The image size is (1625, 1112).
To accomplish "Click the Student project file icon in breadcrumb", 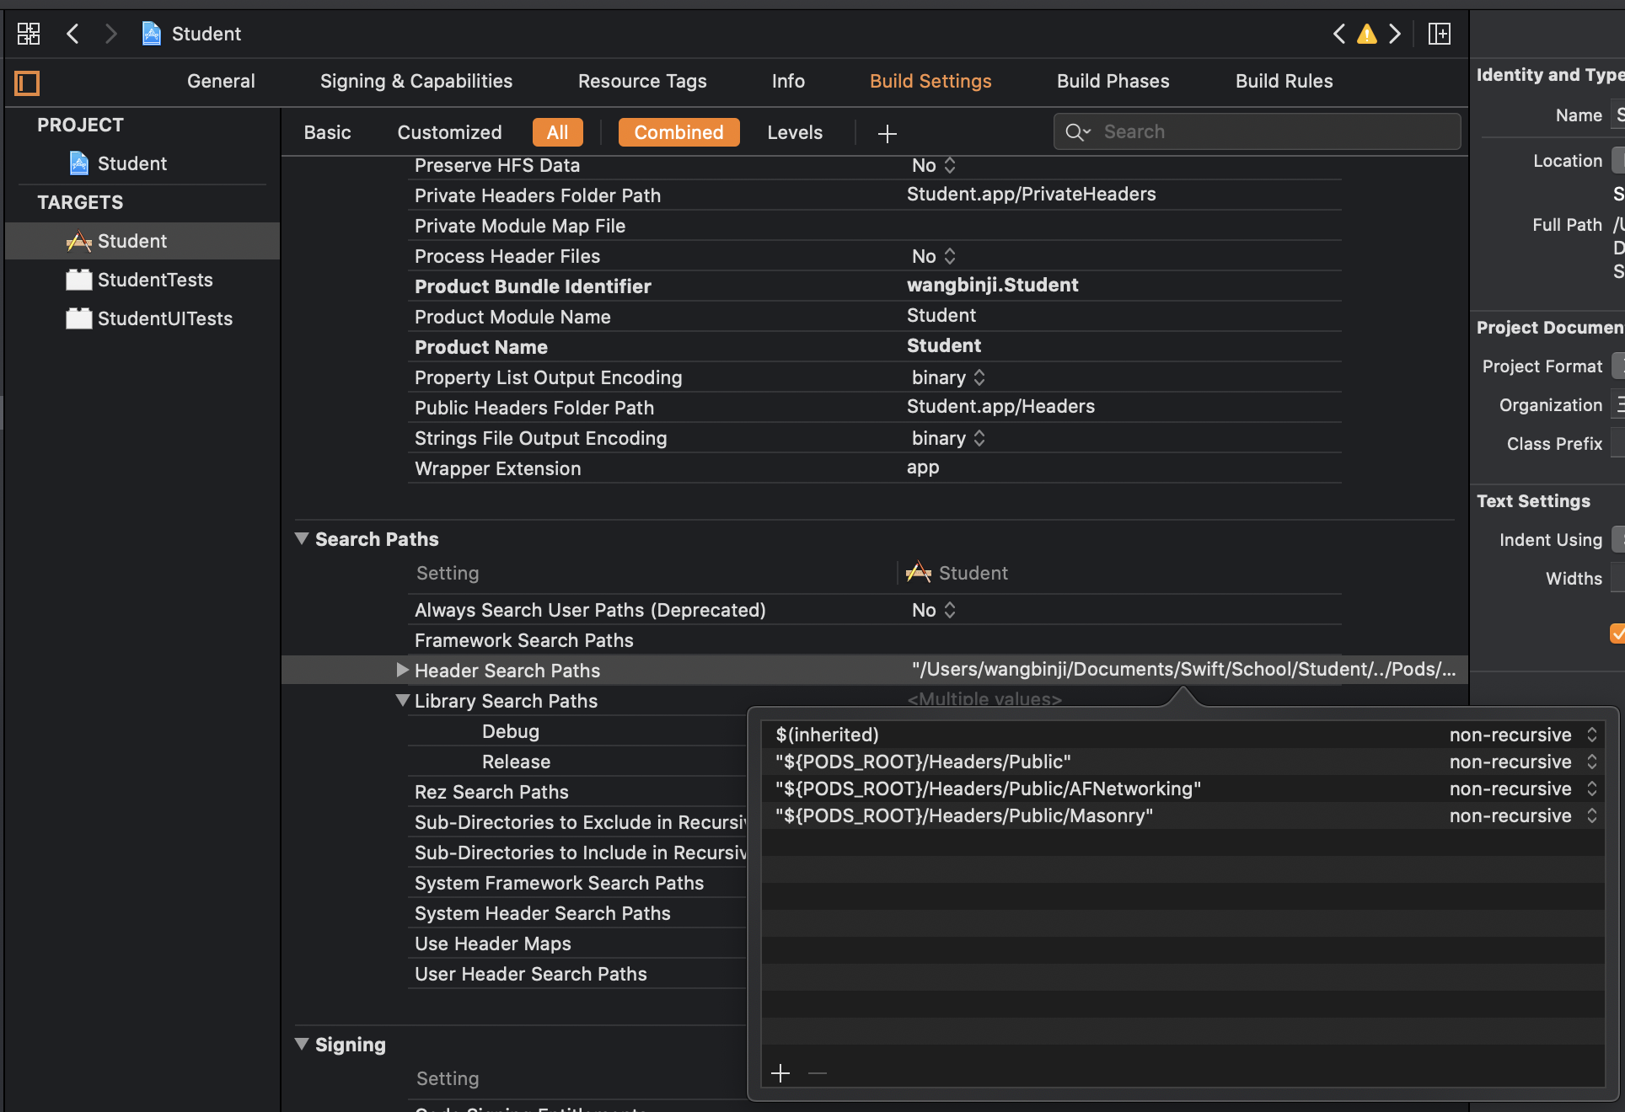I will click(152, 34).
